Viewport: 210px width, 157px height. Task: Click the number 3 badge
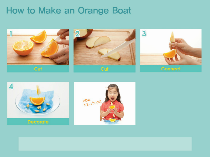(144, 33)
